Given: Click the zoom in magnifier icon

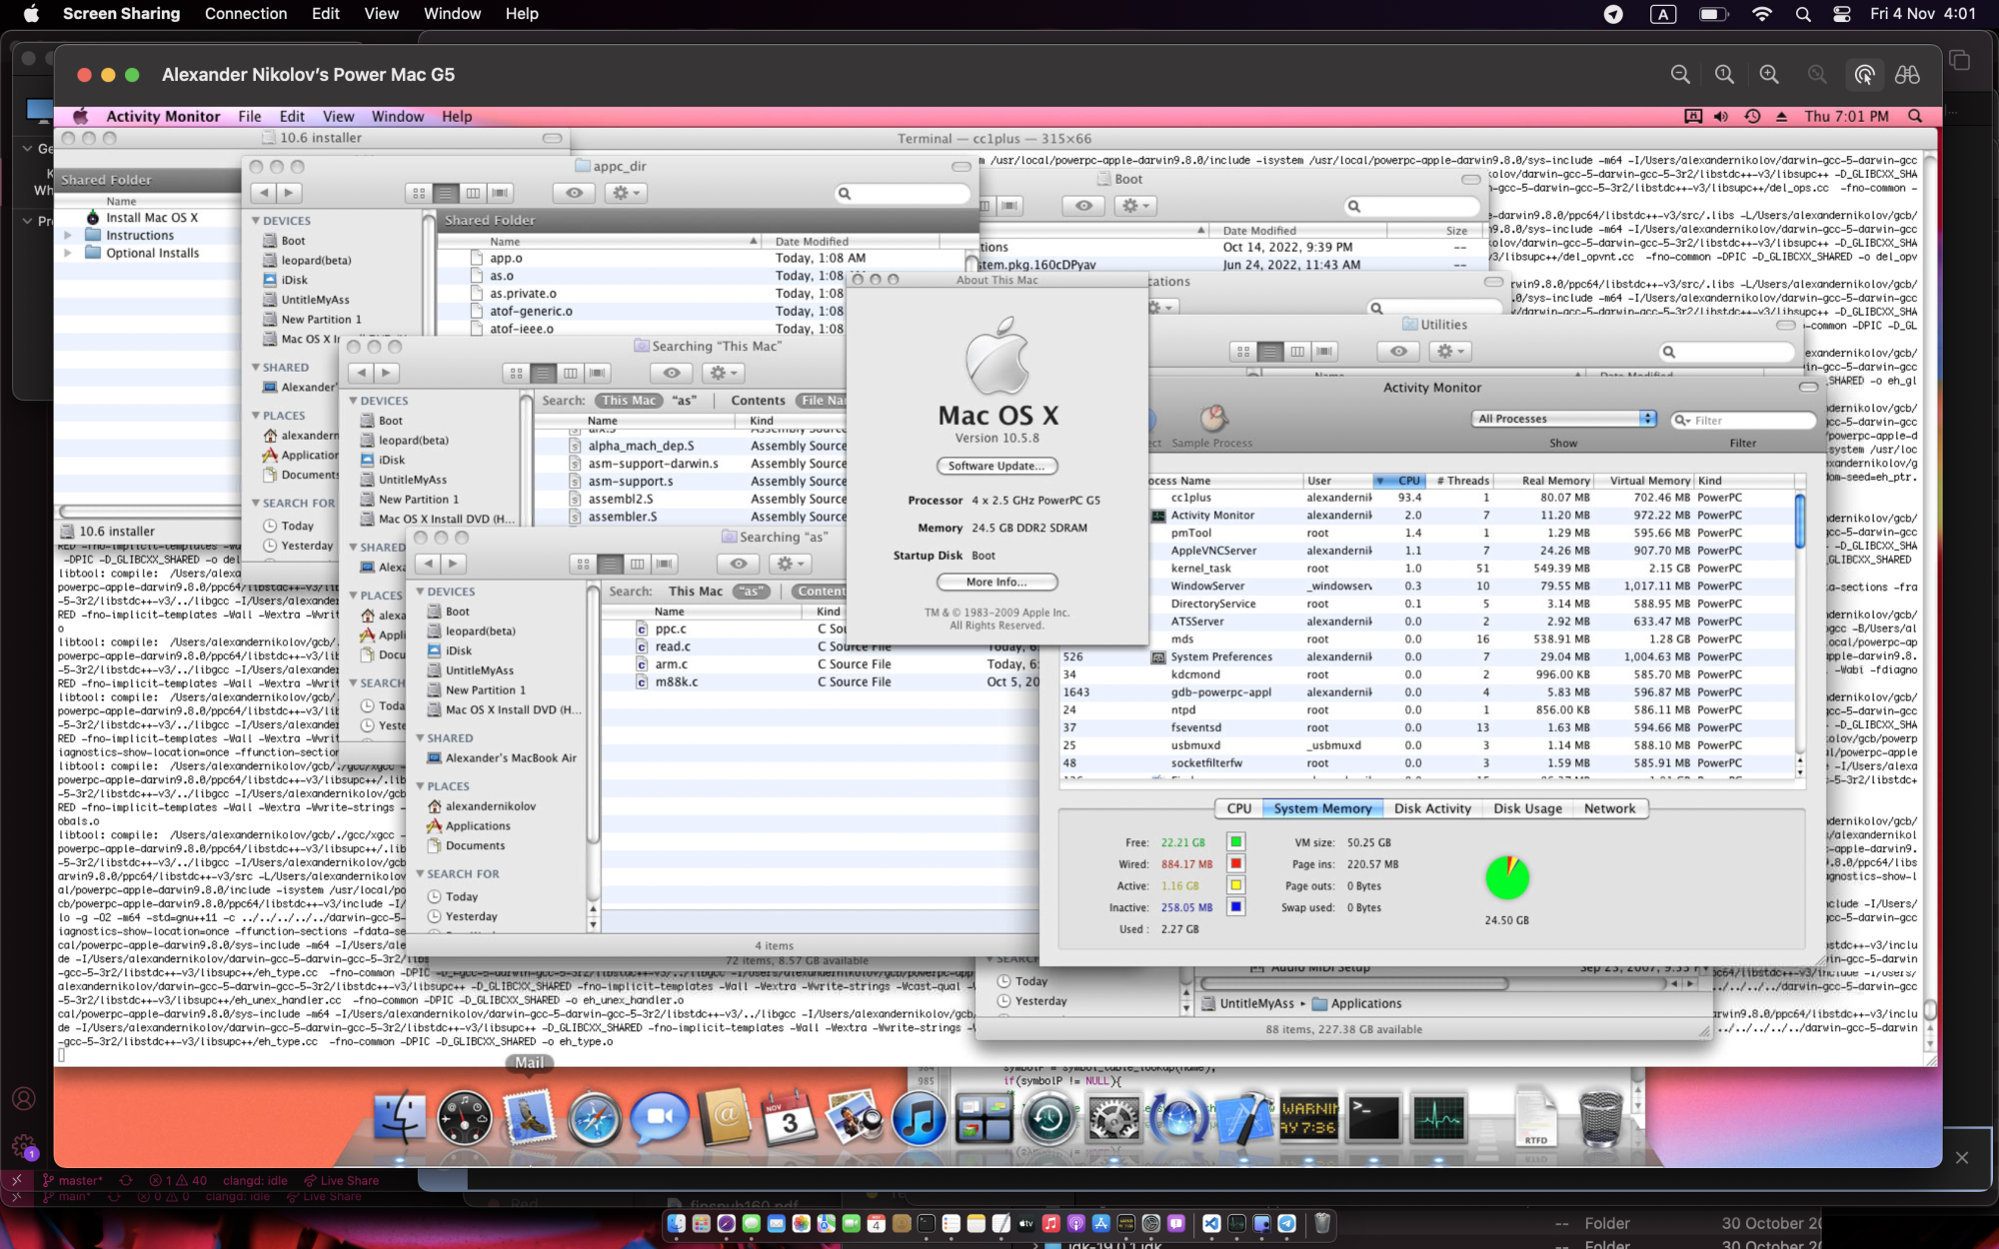Looking at the screenshot, I should tap(1769, 75).
